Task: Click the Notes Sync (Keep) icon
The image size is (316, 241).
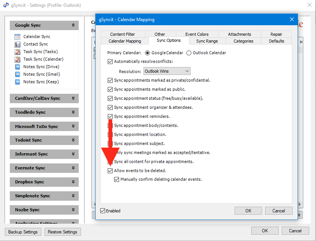Action: (x=18, y=82)
